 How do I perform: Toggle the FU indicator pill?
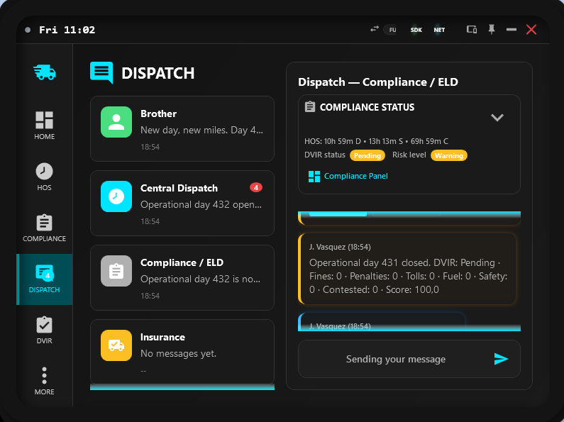(x=391, y=30)
